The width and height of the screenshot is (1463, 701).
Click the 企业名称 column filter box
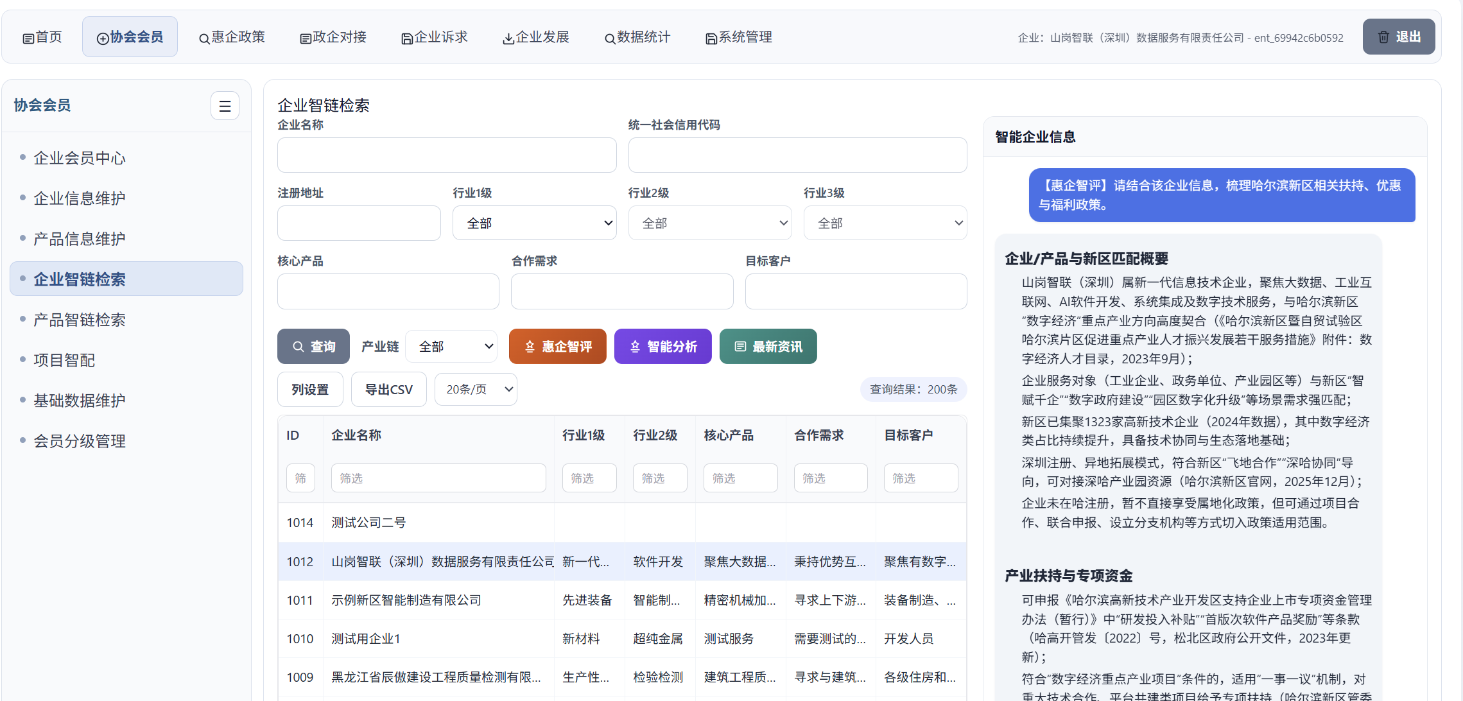pyautogui.click(x=438, y=478)
